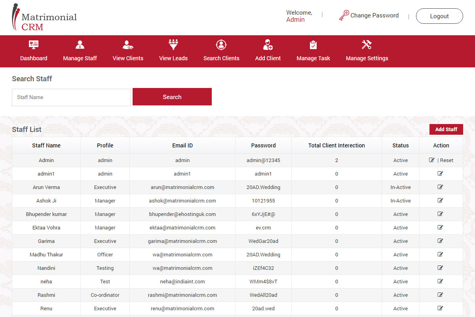Viewport: 475px width, 317px height.
Task: Open the Change Password link
Action: pos(374,15)
